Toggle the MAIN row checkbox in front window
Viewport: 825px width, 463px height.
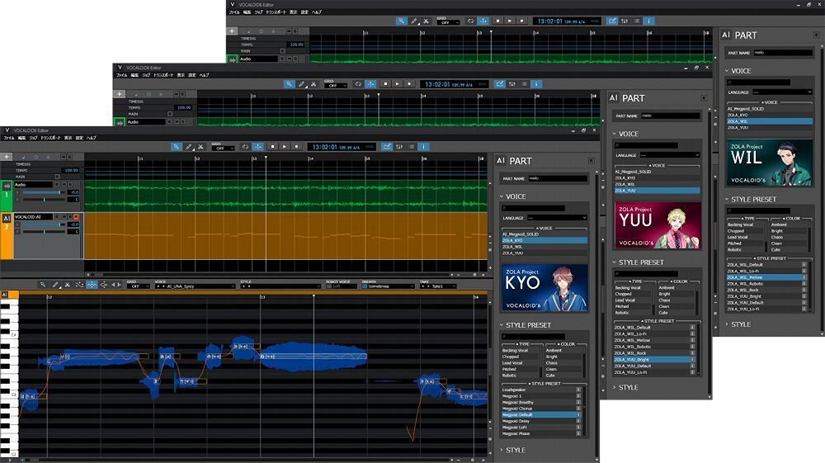tap(58, 177)
